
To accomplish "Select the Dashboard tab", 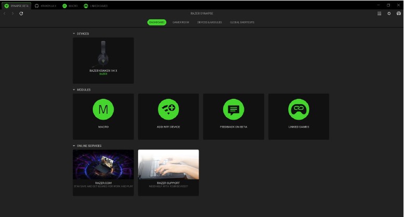I will (157, 22).
